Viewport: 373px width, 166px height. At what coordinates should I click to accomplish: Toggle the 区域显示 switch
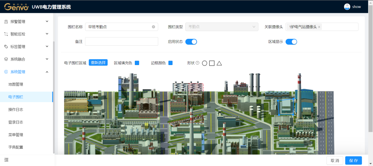291,41
